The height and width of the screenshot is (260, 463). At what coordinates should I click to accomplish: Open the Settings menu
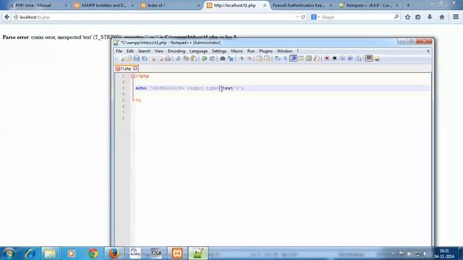(219, 51)
